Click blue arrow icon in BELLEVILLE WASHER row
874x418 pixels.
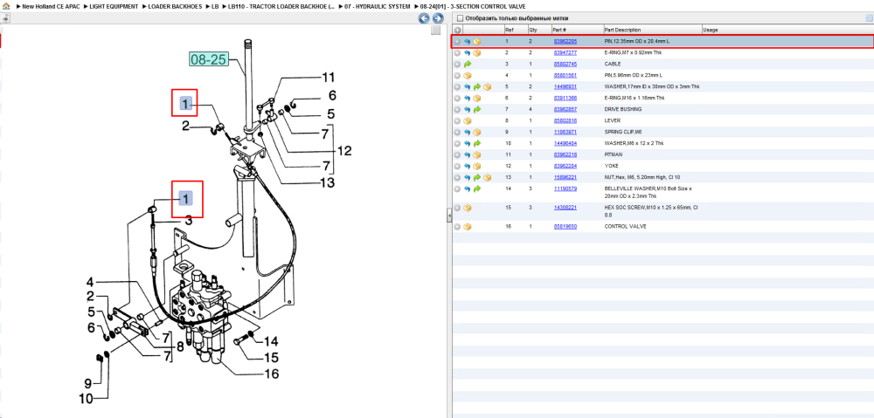467,188
